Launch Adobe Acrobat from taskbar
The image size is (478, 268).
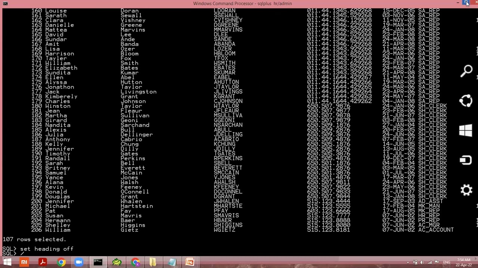coord(43,262)
